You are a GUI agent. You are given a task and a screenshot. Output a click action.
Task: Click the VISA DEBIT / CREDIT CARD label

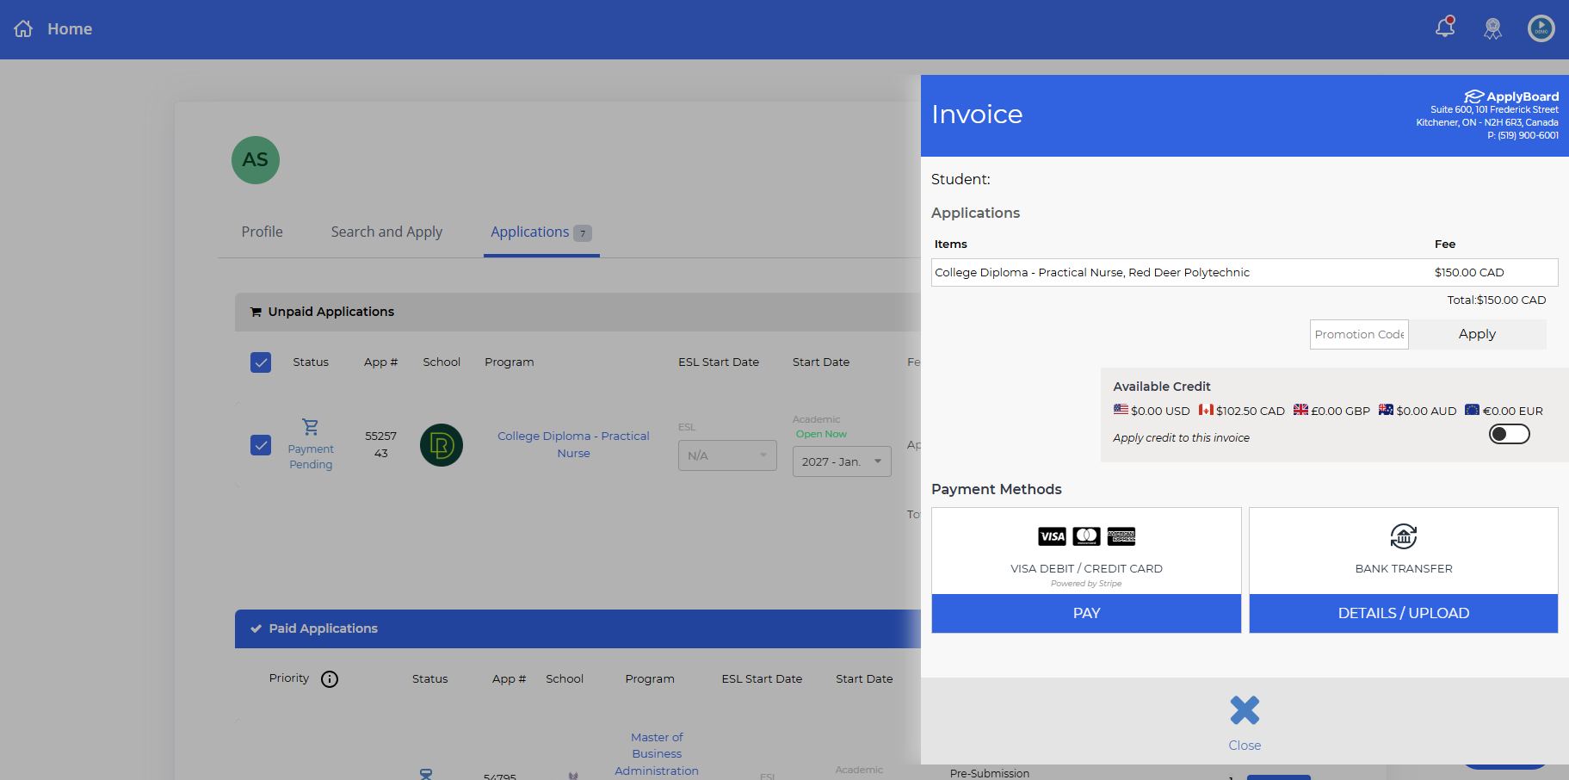point(1086,568)
